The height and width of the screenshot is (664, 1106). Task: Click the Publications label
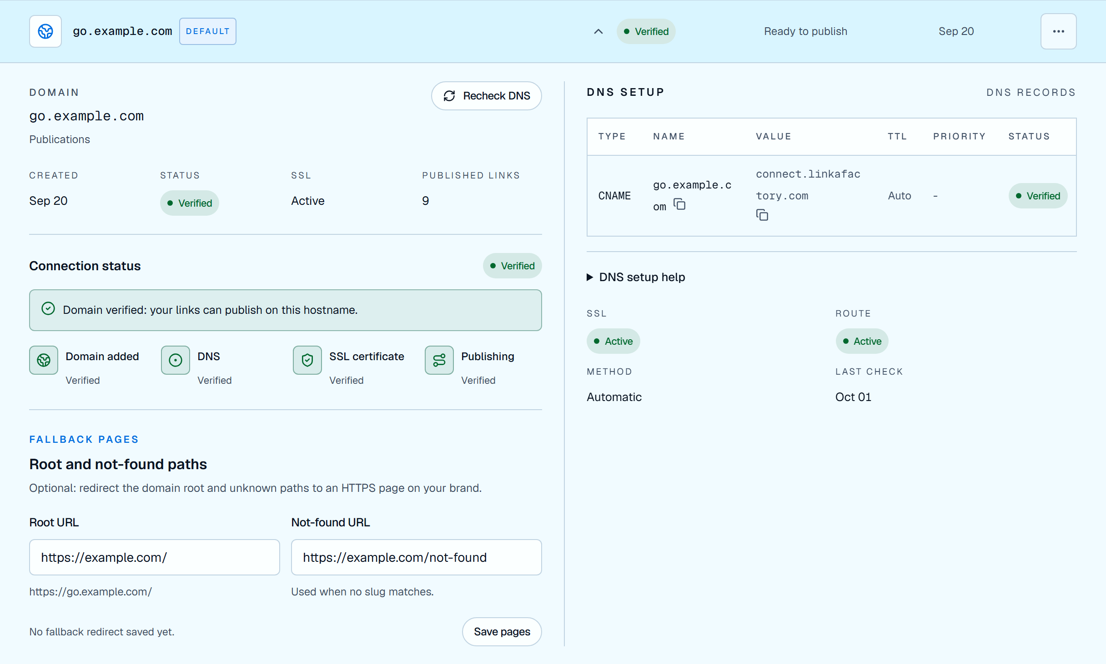click(x=60, y=139)
